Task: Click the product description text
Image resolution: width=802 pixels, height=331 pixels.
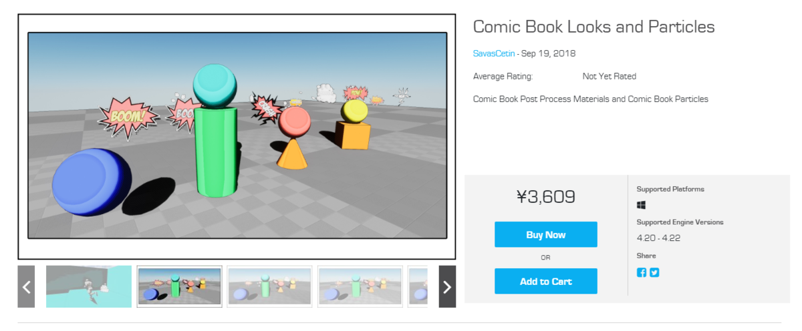Action: 591,99
